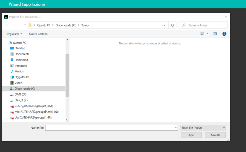Viewport: 246px width, 152px height.
Task: Click the Questo PC computer icon
Action: (10, 42)
